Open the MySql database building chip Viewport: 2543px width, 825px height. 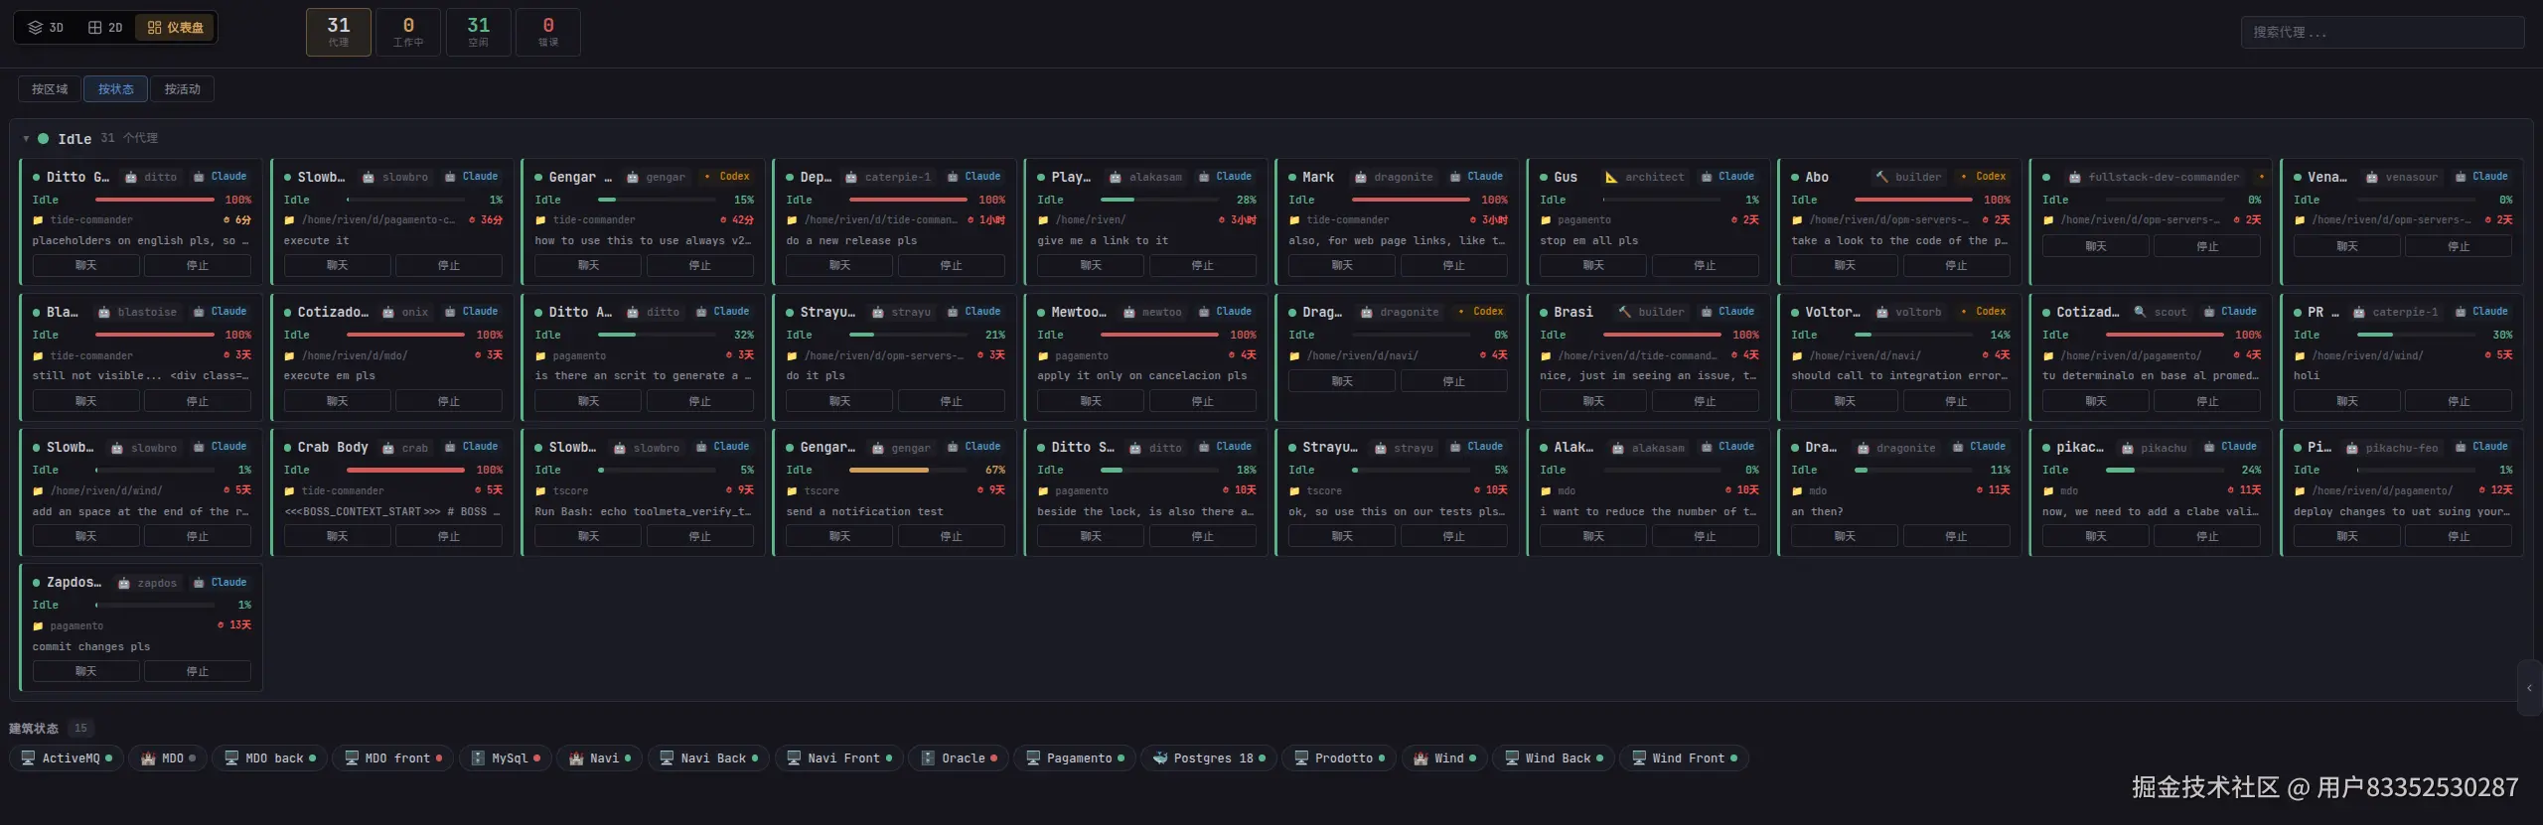point(505,758)
